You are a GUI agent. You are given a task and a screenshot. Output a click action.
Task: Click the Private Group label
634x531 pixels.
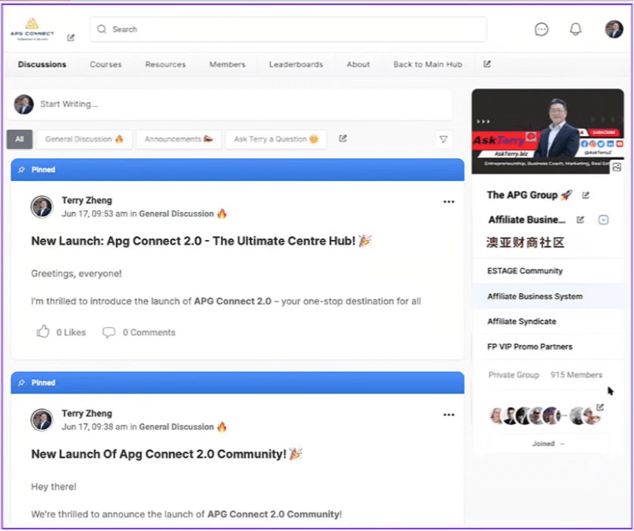(514, 375)
